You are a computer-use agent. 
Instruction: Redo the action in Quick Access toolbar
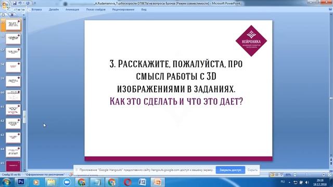(28, 3)
